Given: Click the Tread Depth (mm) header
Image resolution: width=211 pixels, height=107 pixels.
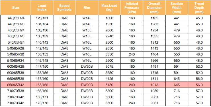Looking at the screenshot, I should (x=199, y=7).
